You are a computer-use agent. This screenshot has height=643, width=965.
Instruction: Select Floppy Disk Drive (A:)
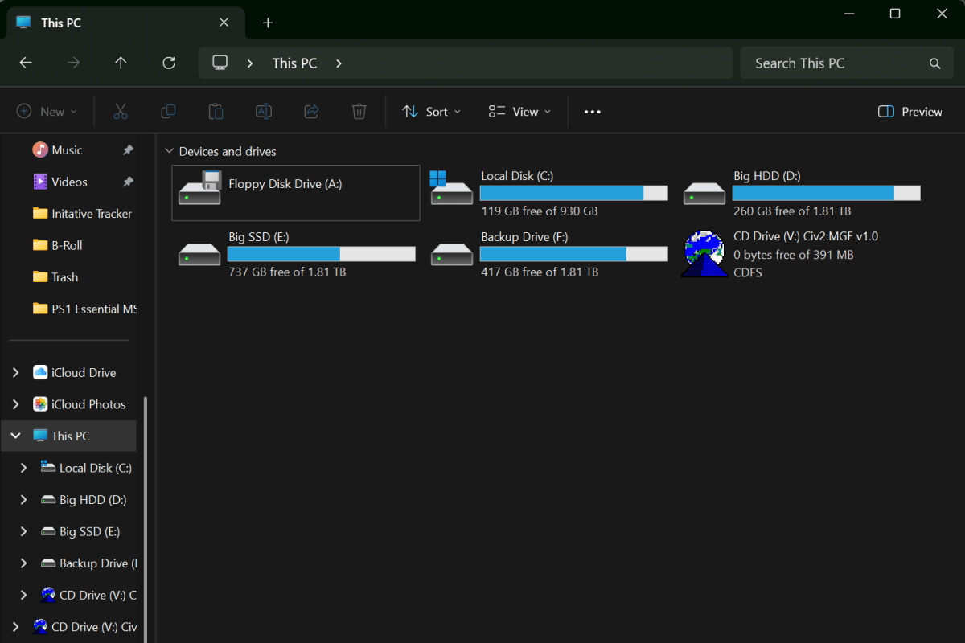pyautogui.click(x=295, y=192)
